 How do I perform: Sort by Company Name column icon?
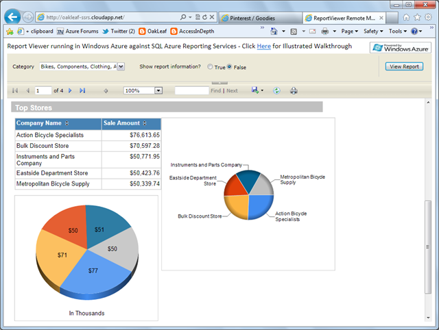(x=67, y=124)
